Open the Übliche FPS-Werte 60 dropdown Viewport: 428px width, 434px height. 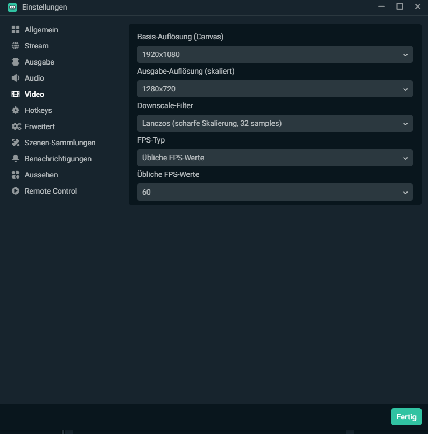[275, 192]
